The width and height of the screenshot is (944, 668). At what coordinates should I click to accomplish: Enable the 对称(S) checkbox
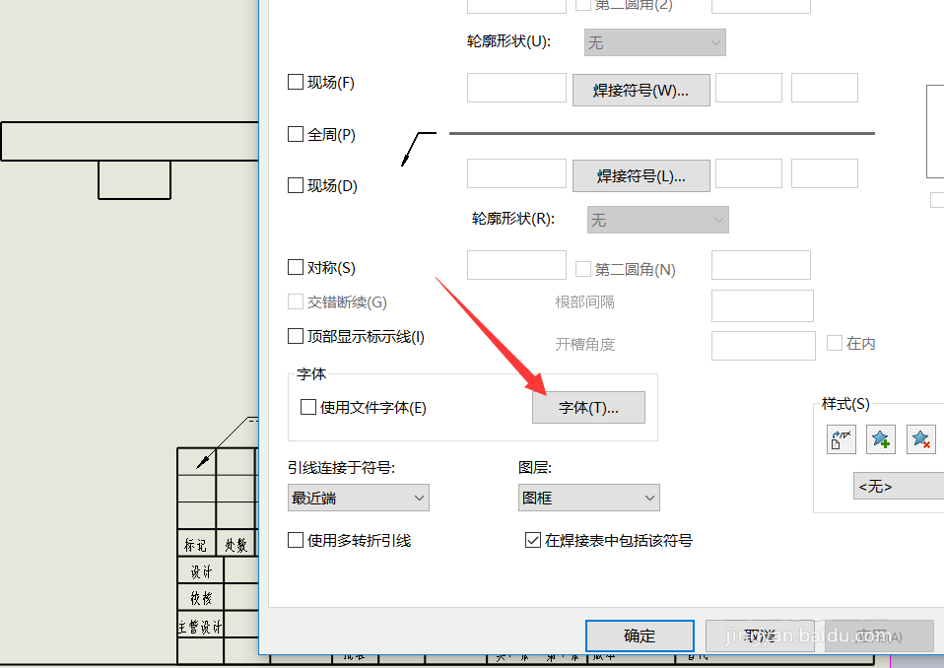(x=295, y=267)
